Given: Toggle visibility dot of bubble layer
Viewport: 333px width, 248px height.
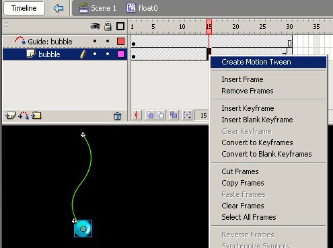Looking at the screenshot, I should [95, 54].
